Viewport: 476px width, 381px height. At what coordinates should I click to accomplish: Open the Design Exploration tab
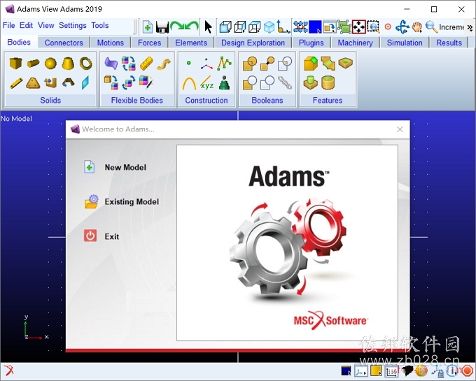tap(253, 43)
